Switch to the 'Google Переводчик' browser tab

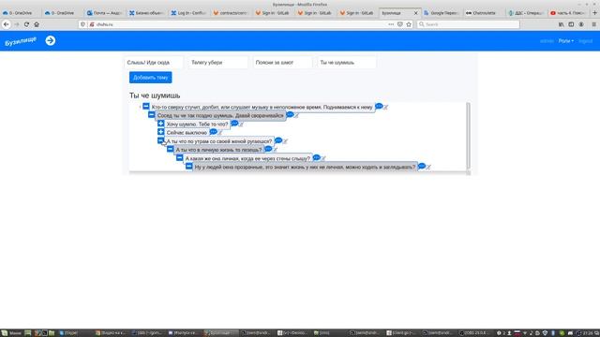coord(441,13)
